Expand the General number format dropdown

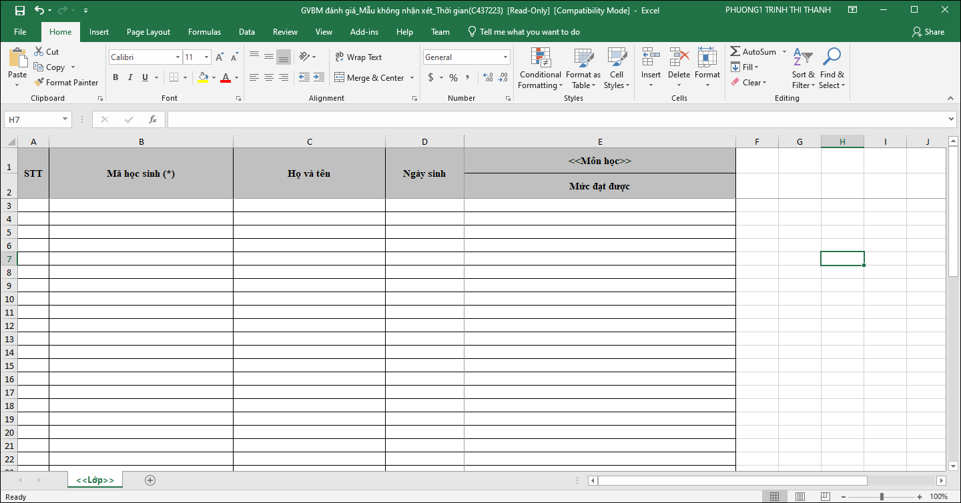tap(505, 57)
